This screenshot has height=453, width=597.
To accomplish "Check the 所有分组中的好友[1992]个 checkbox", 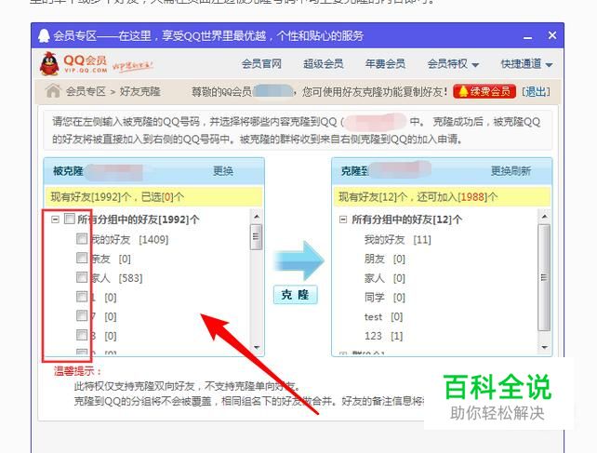I will (x=70, y=219).
